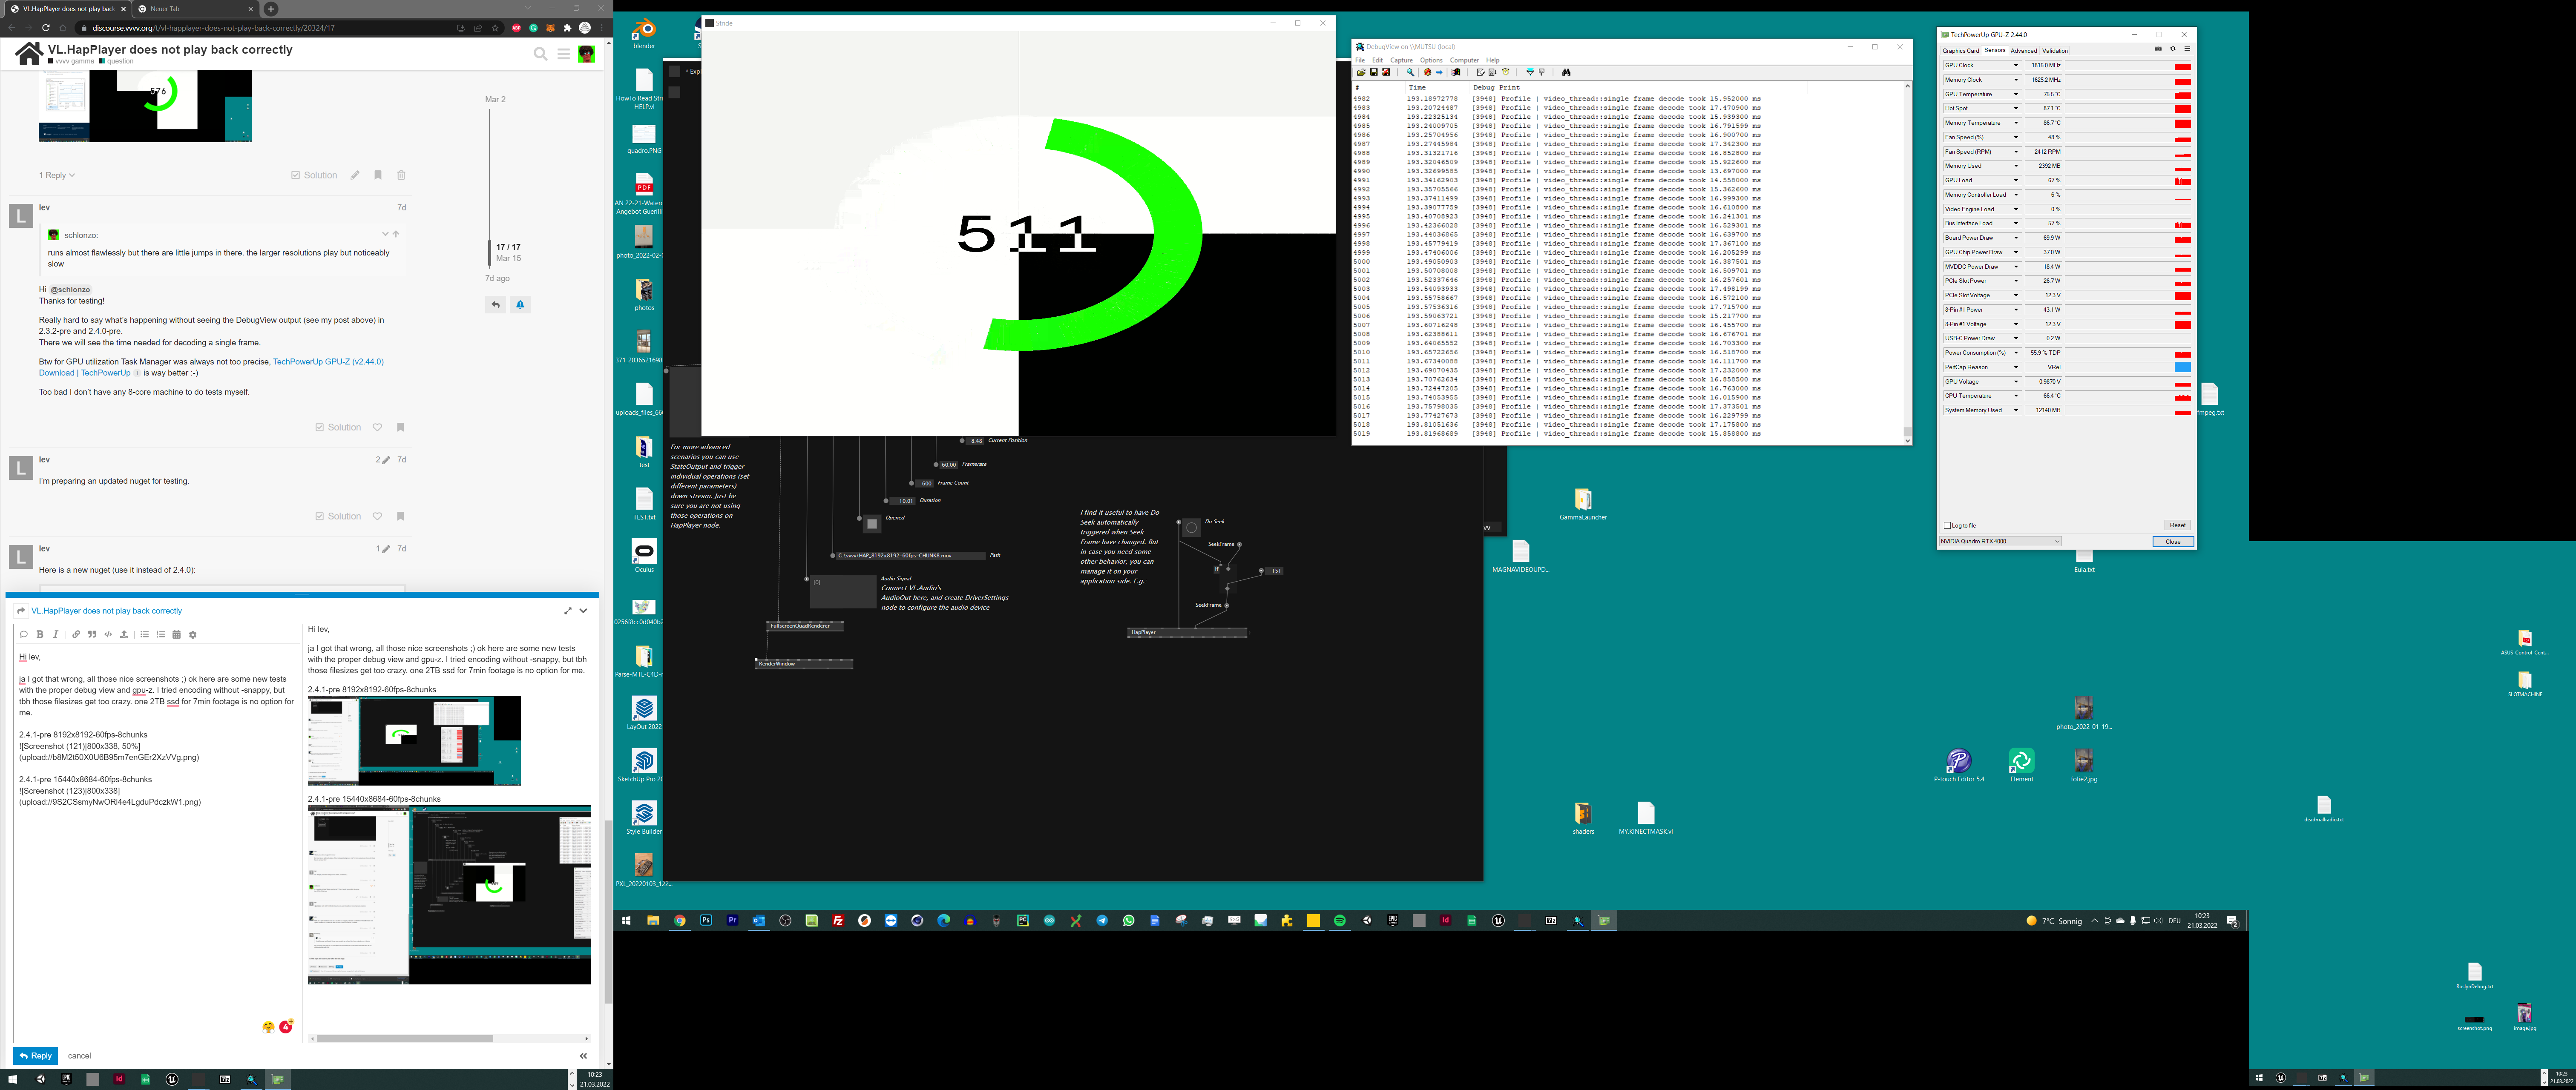Viewport: 2576px width, 1090px height.
Task: Click the gear options icon in the editor
Action: (x=193, y=634)
